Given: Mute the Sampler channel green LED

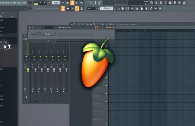Looking at the screenshot, I should tap(30, 34).
